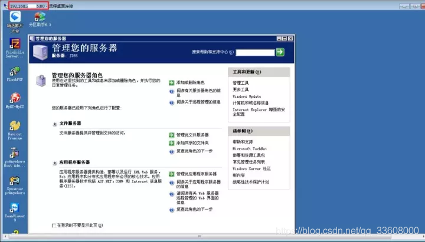Open Windows Update link
The width and height of the screenshot is (425, 242).
click(247, 96)
